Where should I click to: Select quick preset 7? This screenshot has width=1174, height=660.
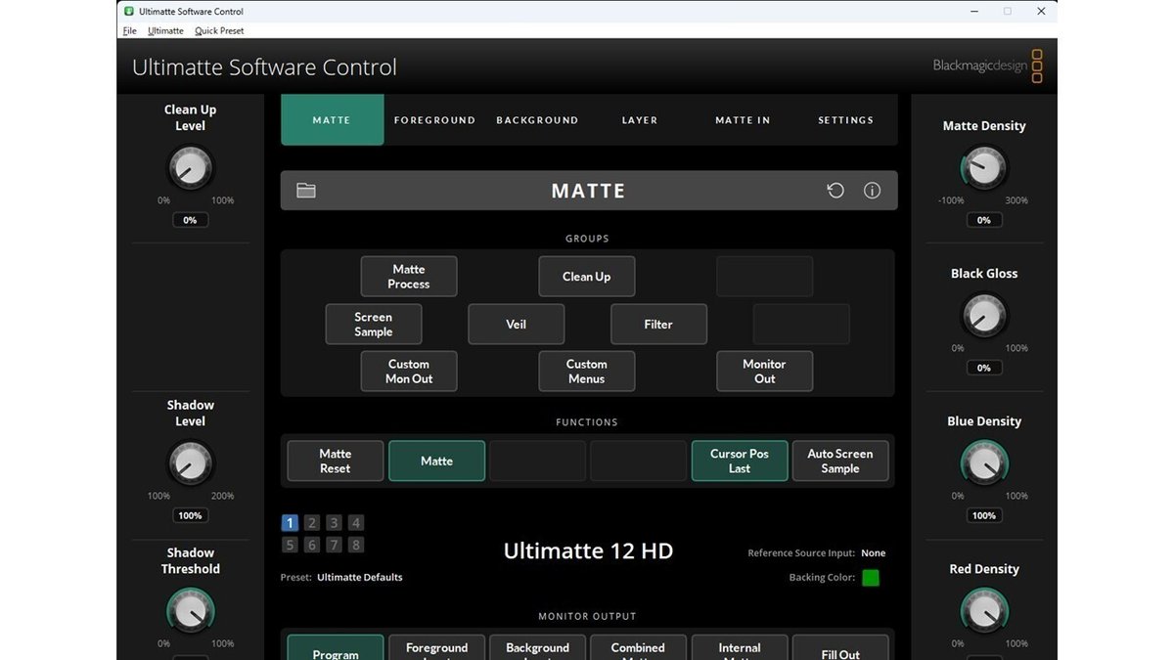click(x=334, y=545)
